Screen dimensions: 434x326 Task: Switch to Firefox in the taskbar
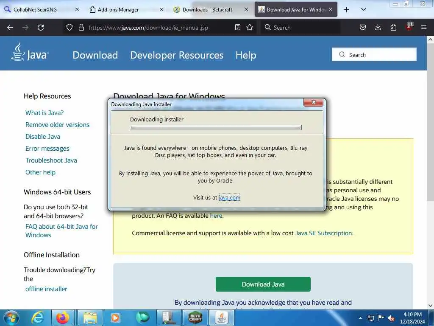tap(63, 318)
